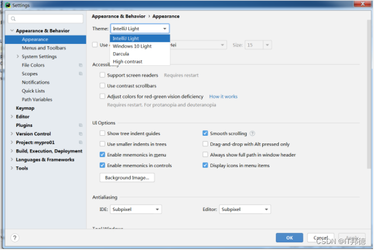Viewport: 374px width, 250px height.
Task: Toggle the Use custom font checkbox
Action: (95, 45)
